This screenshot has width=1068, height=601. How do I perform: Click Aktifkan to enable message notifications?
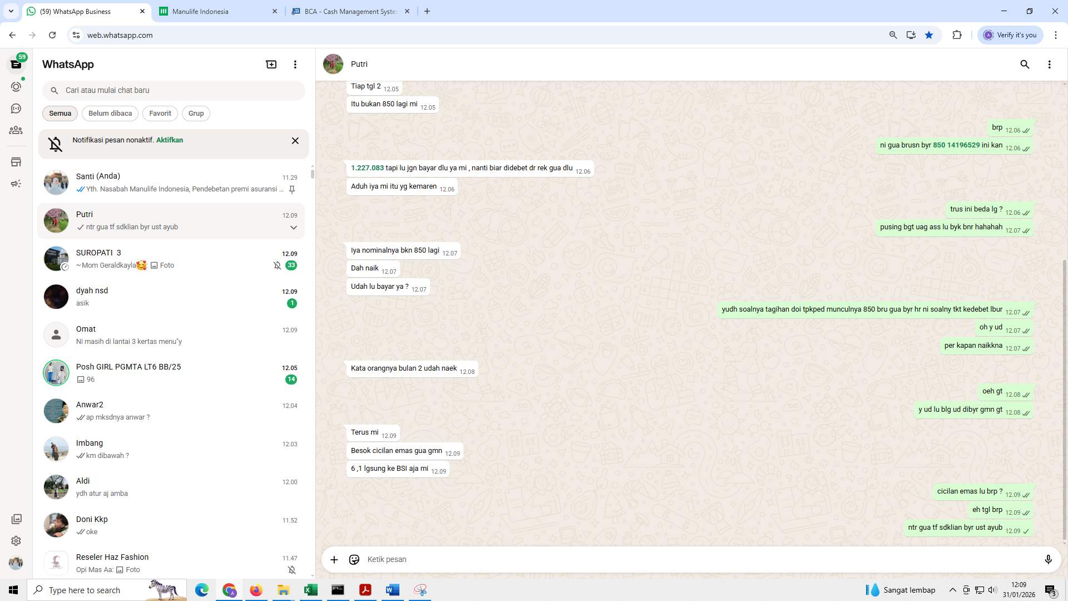pyautogui.click(x=169, y=140)
